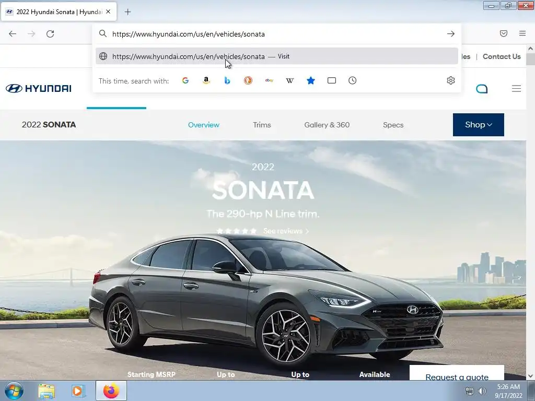535x401 pixels.
Task: Click the scrollbar up arrow
Action: (530, 49)
